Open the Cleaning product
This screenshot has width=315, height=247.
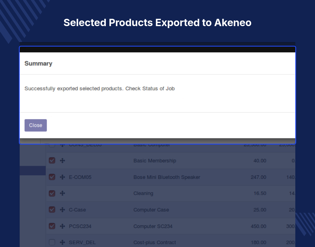pyautogui.click(x=143, y=193)
